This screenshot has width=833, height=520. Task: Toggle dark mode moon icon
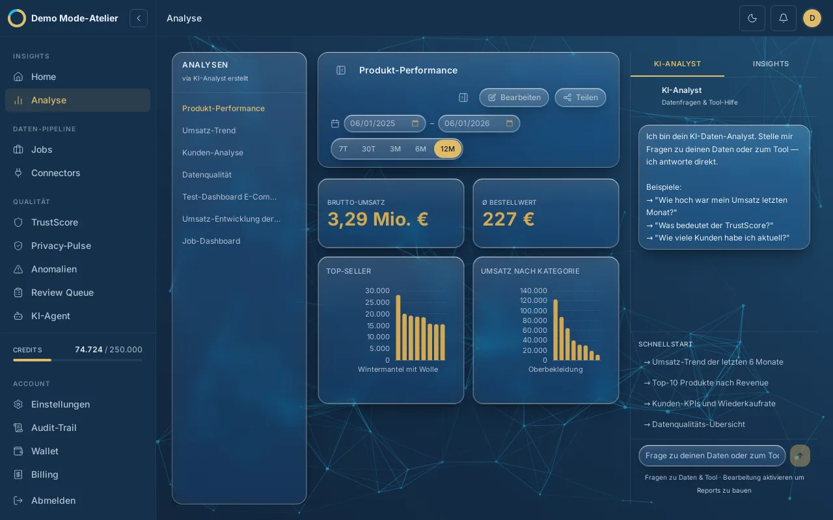(x=752, y=18)
